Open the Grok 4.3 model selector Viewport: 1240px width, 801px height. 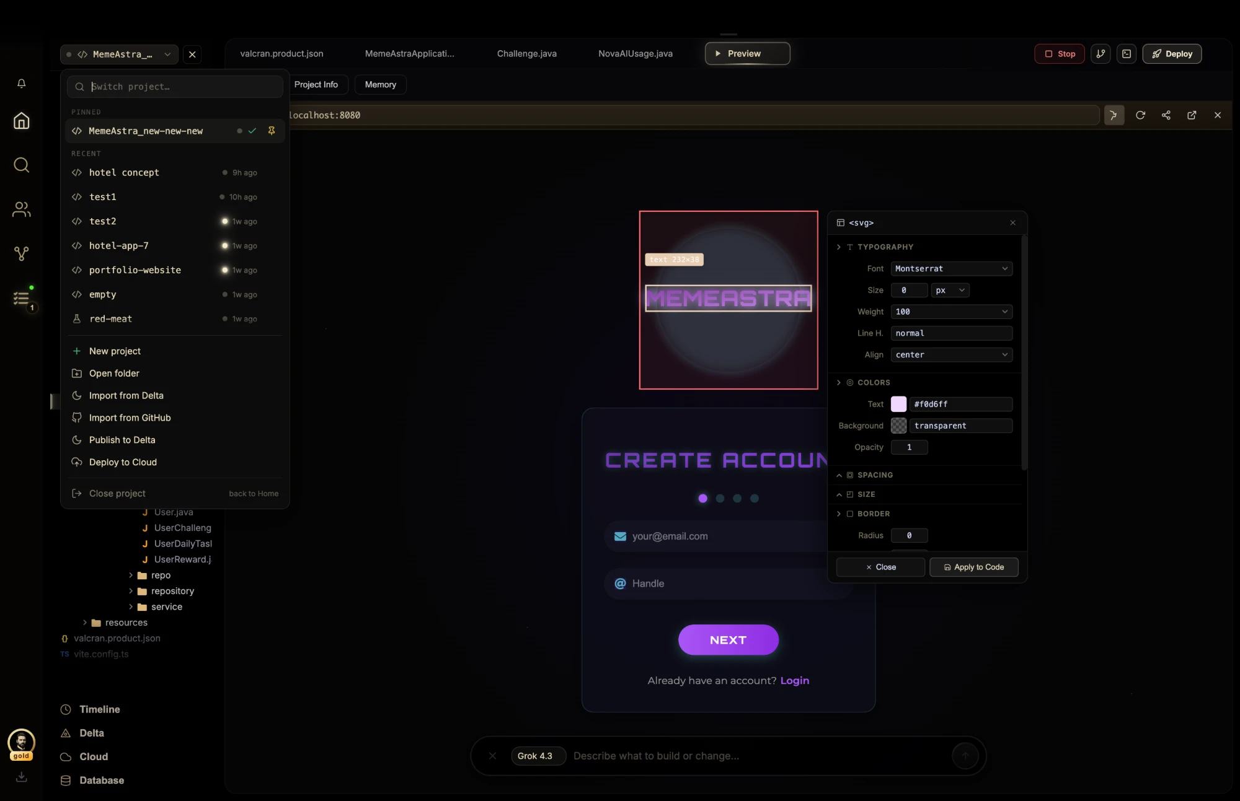[x=538, y=756]
